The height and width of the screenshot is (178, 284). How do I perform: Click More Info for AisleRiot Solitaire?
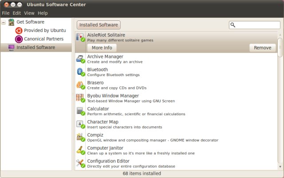point(102,48)
